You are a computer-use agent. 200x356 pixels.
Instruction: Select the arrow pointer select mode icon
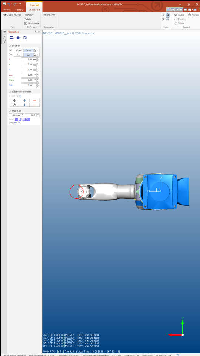tap(163, 15)
